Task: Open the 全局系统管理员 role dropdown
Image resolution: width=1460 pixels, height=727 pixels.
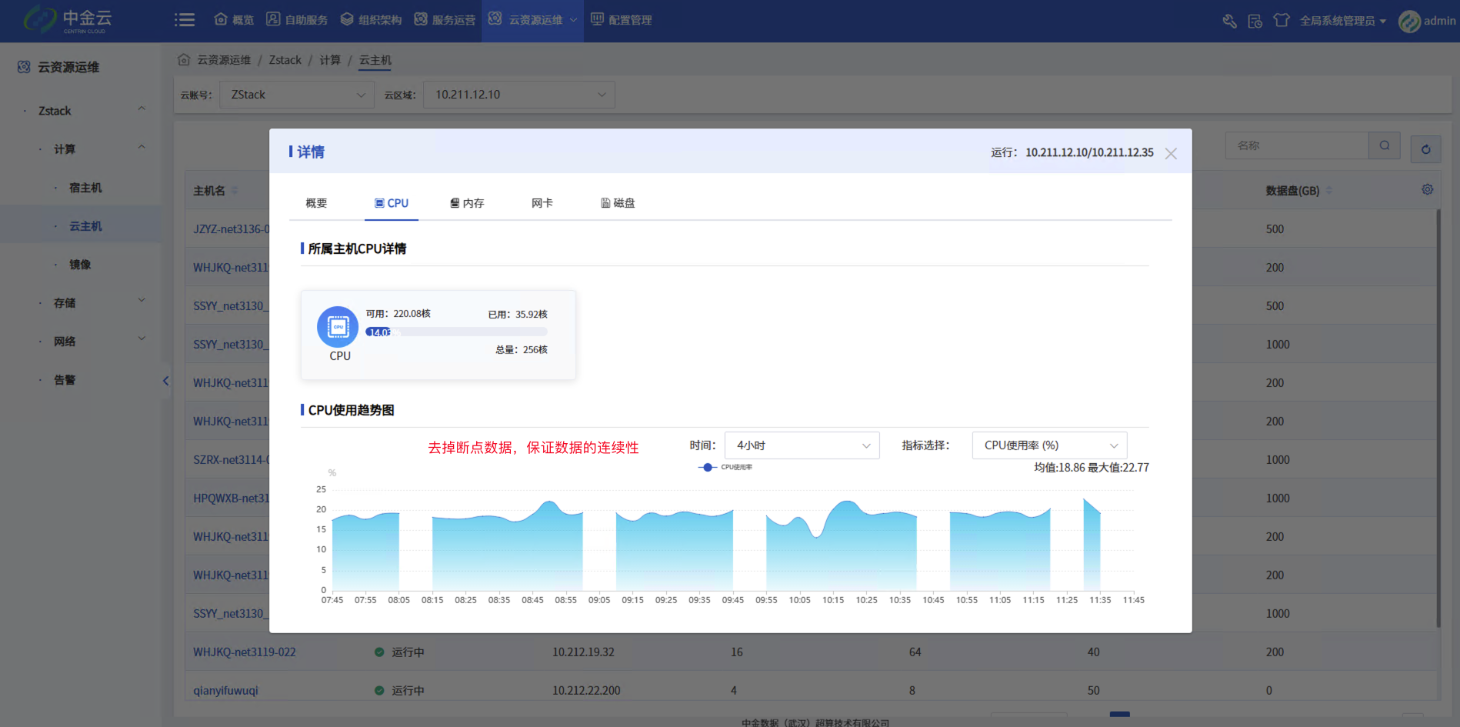Action: [x=1343, y=21]
